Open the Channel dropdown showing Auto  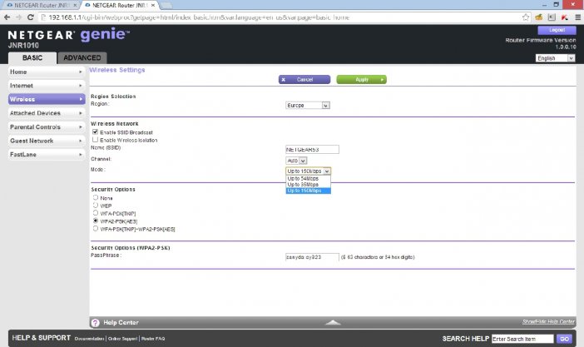[x=296, y=161]
